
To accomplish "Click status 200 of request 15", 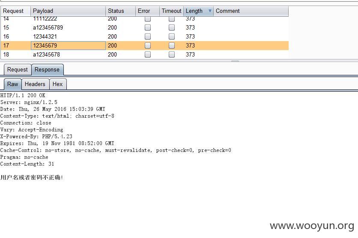I will (x=112, y=28).
